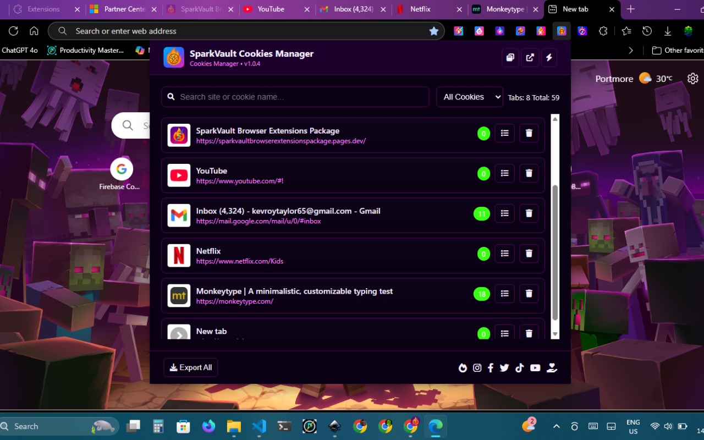Open Cookies Manager in external window icon
This screenshot has height=440, width=704.
530,57
